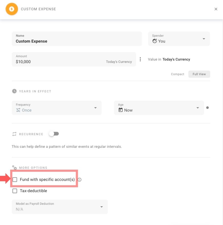Check the Tax-deductible checkbox
Viewport: 223px width, 225px height.
click(x=15, y=191)
